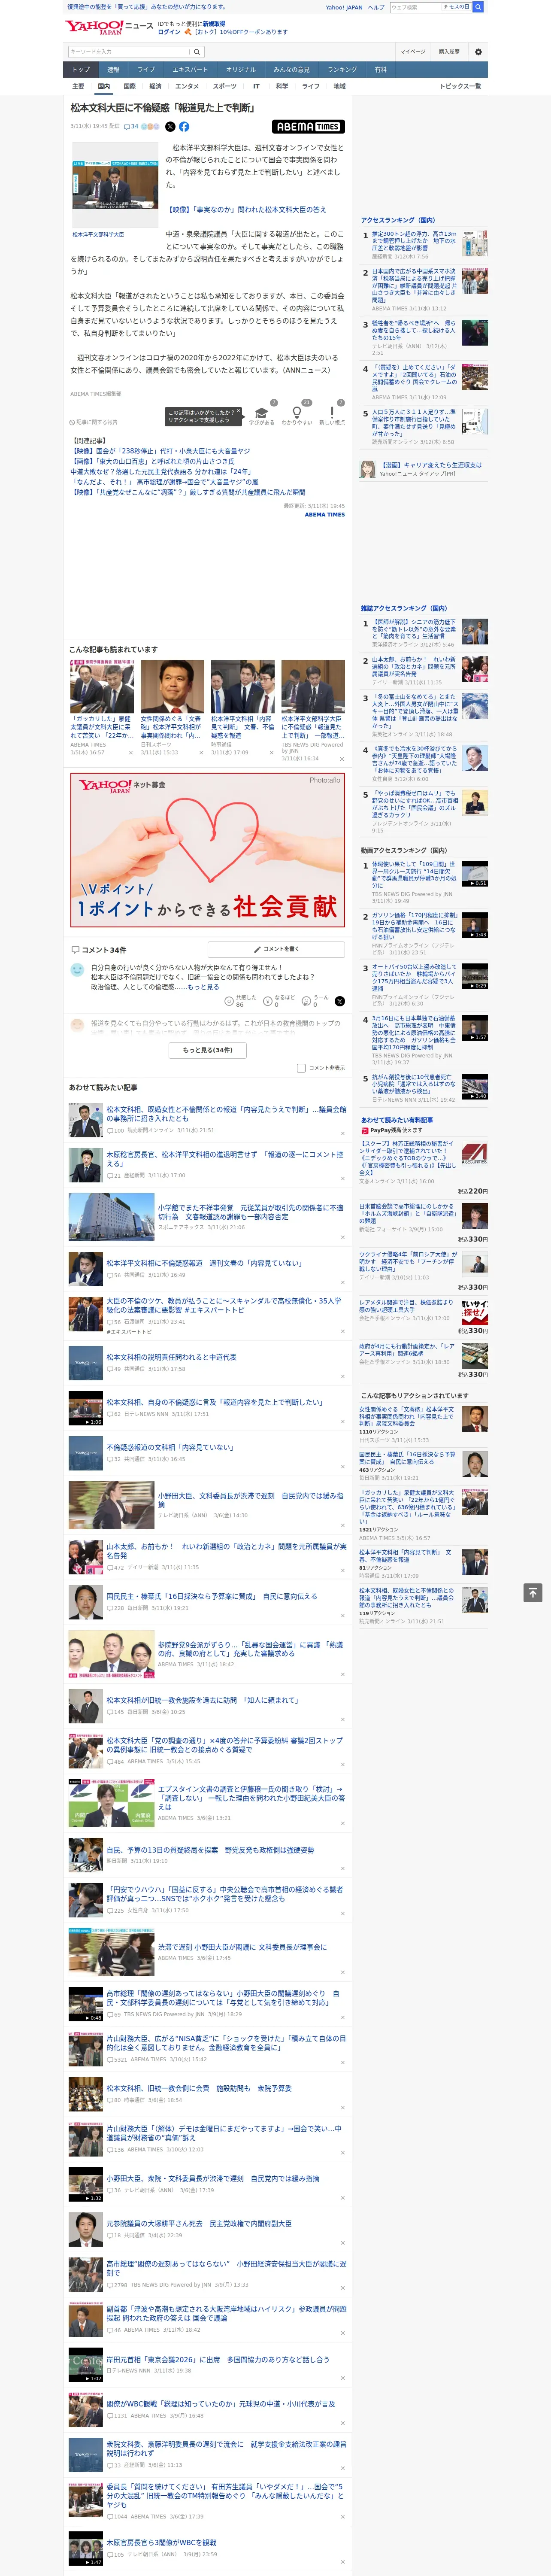Click the もっと見る(34件) button
551x2576 pixels.
coord(207,1050)
